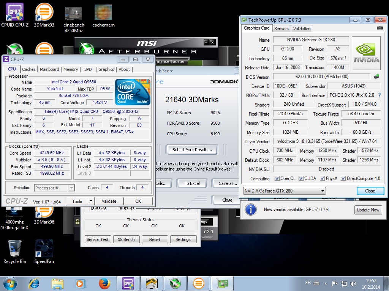Expand the Processor #1 selection dropdown
Image resolution: width=389 pixels, height=291 pixels.
tap(54, 188)
